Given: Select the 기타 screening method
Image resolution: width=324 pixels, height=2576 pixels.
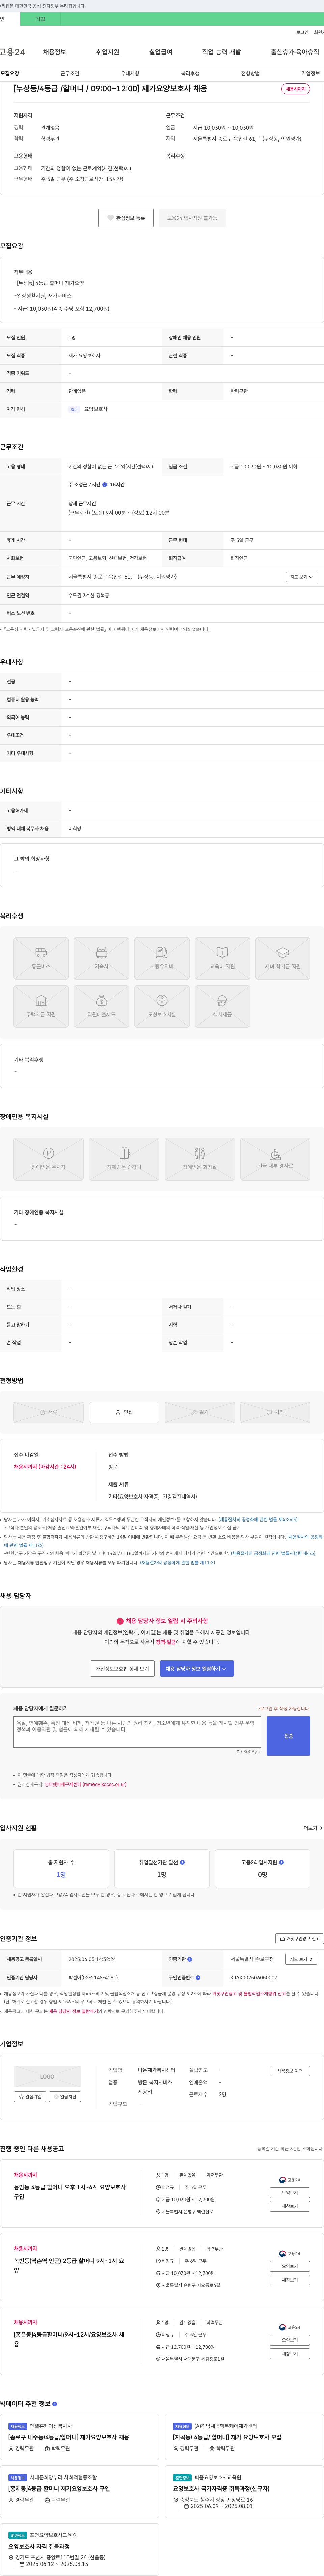Looking at the screenshot, I should click(275, 1412).
